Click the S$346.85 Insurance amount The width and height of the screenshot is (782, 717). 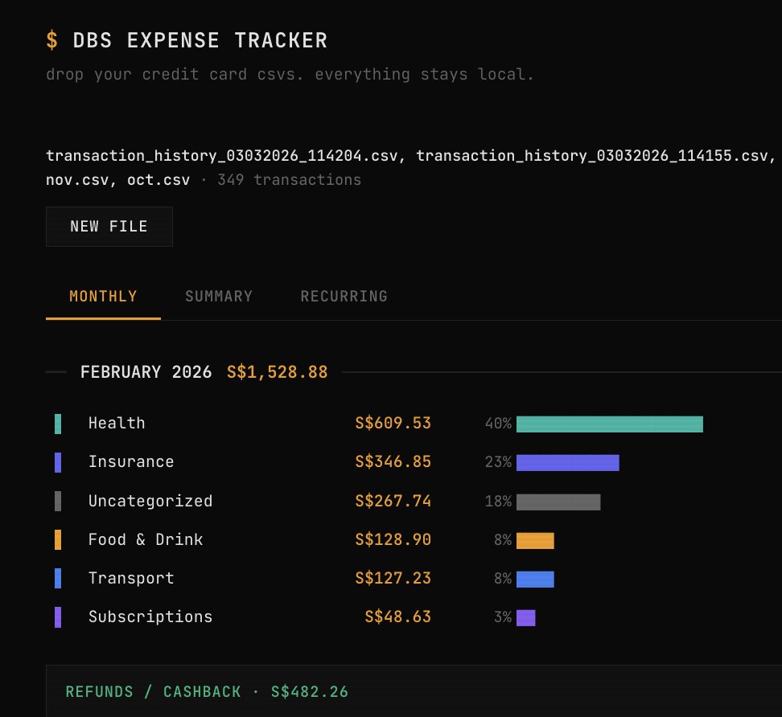pyautogui.click(x=393, y=462)
